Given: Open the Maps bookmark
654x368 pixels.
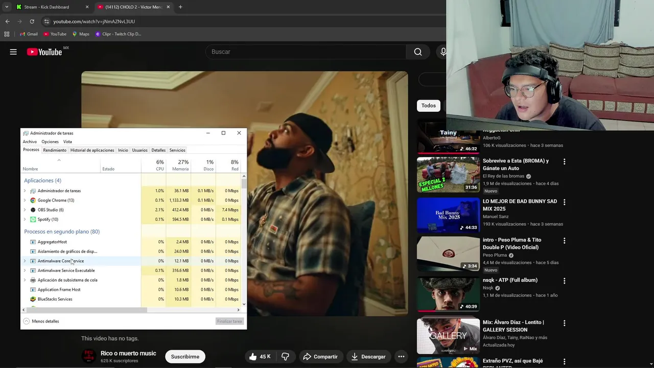Looking at the screenshot, I should click(81, 34).
